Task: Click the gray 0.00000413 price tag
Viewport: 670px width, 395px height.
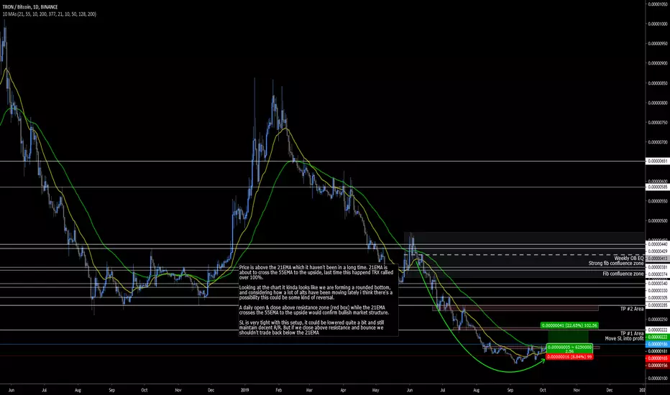Action: click(658, 259)
